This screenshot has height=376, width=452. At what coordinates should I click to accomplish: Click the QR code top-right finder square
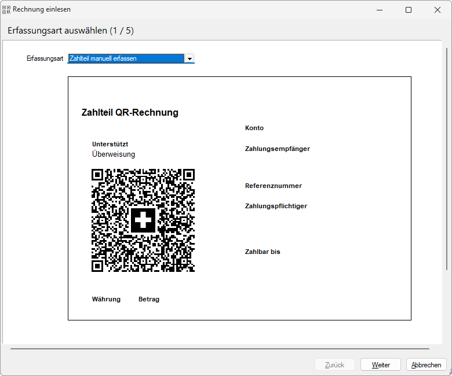pyautogui.click(x=189, y=175)
